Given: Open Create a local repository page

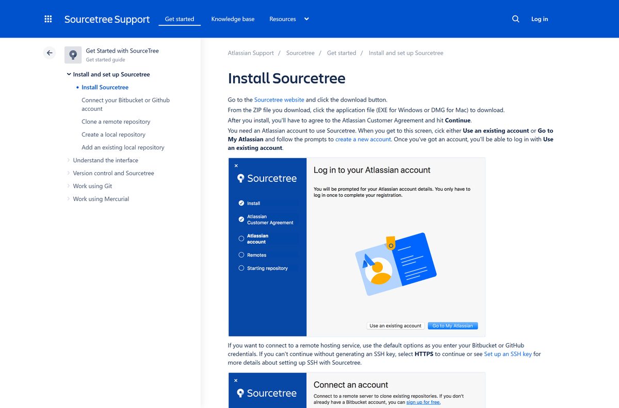Looking at the screenshot, I should click(x=113, y=134).
